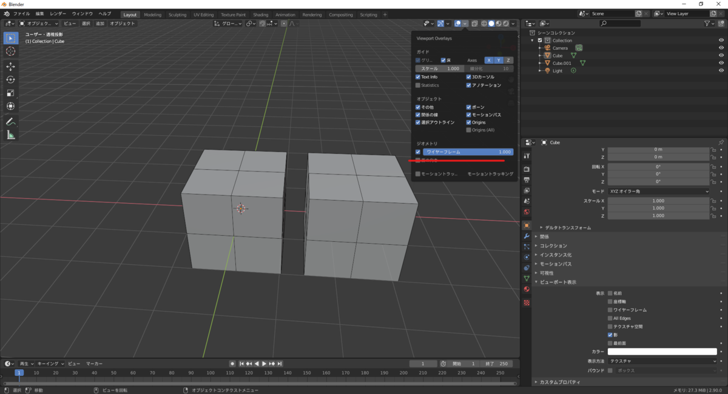The height and width of the screenshot is (394, 728).
Task: Select the Transform tool
Action: [10, 107]
